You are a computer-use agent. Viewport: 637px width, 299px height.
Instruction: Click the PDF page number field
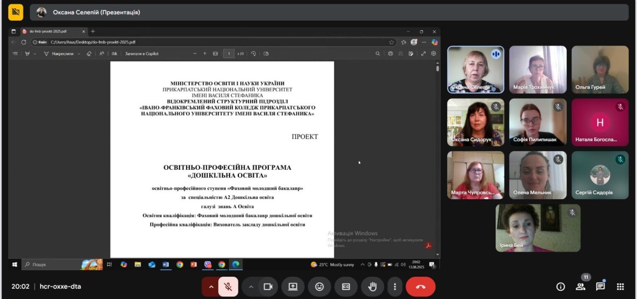[x=229, y=53]
